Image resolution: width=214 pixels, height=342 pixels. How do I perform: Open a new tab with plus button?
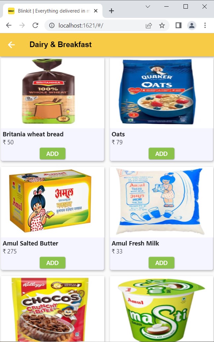point(111,11)
